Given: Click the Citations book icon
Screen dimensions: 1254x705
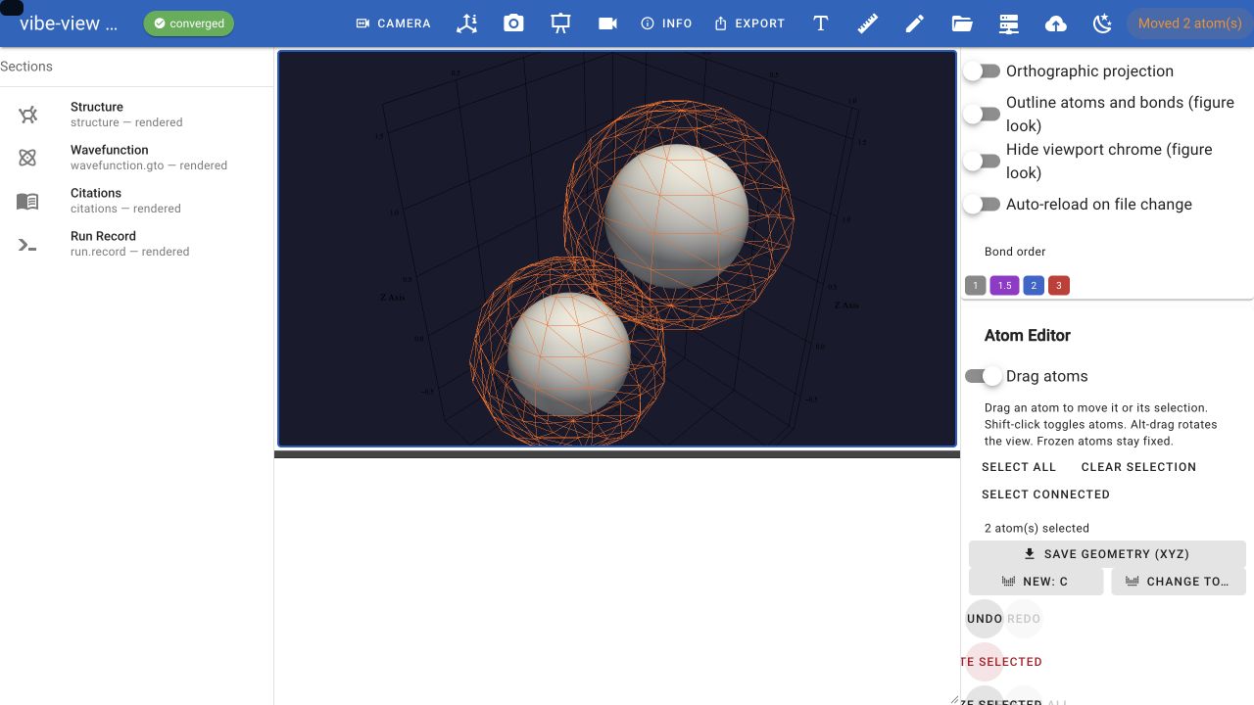Looking at the screenshot, I should 27,201.
